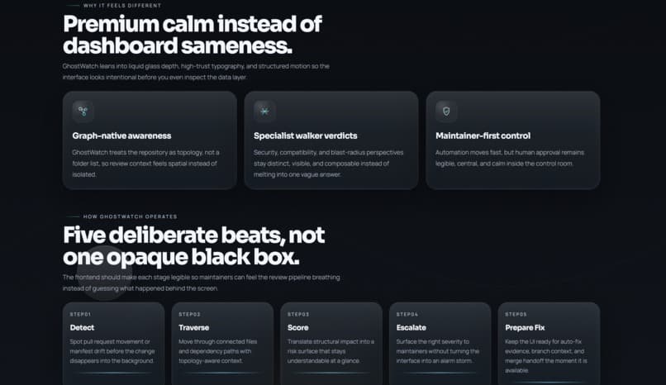The height and width of the screenshot is (385, 666).
Task: Click the STEP 03 label
Action: (298, 315)
